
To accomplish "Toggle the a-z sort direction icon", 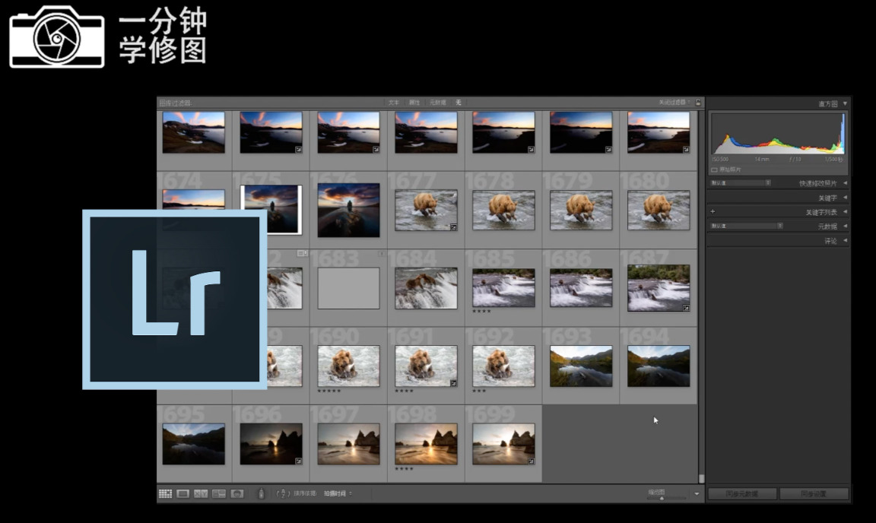I will [283, 494].
